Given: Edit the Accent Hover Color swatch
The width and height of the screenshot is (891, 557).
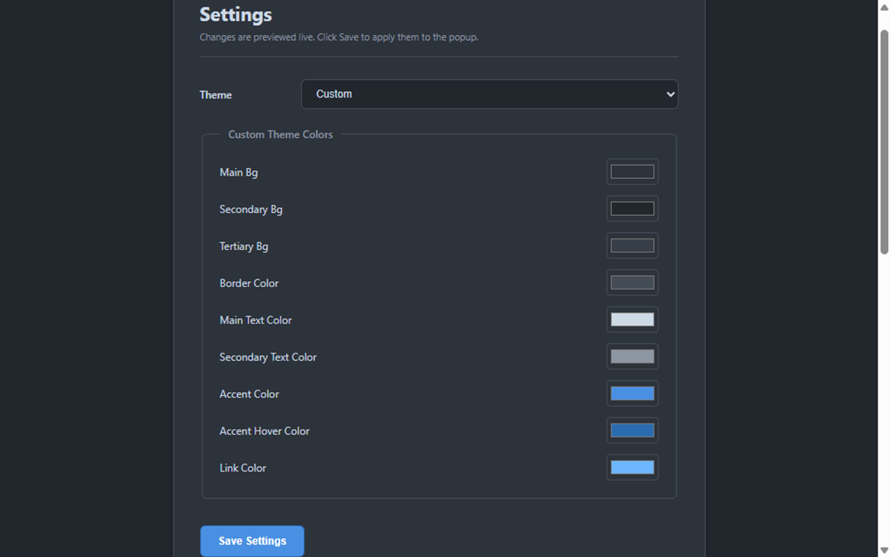Looking at the screenshot, I should point(632,430).
